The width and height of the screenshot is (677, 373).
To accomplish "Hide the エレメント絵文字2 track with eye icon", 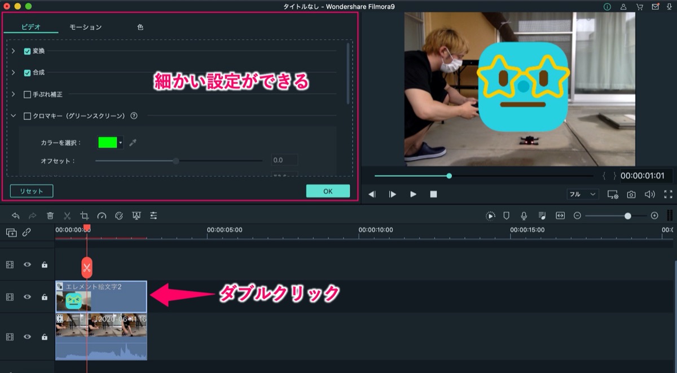I will click(27, 296).
